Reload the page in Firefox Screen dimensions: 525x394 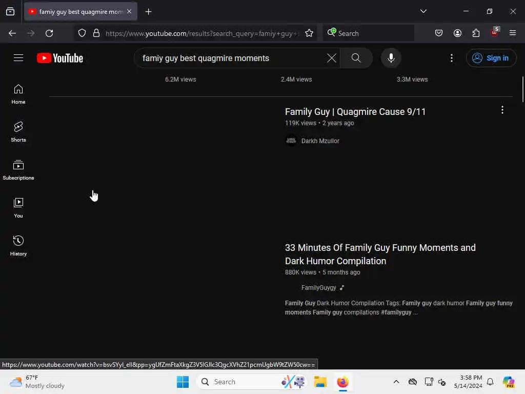[49, 33]
